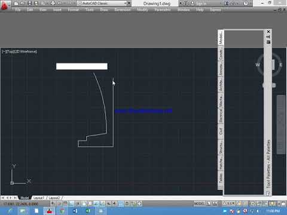Switch to Annotation tool palette tab

coord(221,69)
